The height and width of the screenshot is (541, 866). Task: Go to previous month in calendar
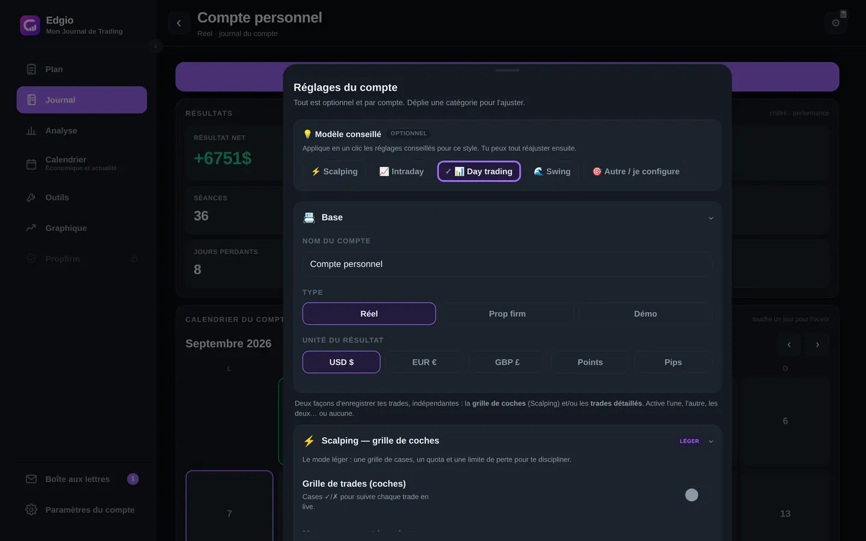(x=789, y=344)
